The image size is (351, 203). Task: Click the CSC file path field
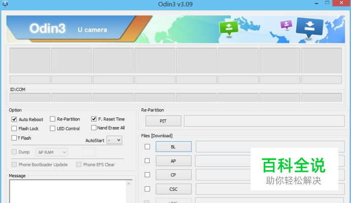[x=270, y=189]
